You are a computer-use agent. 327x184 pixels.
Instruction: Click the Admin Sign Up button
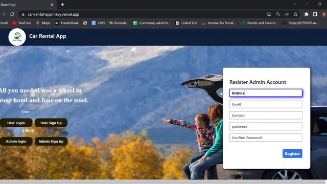pyautogui.click(x=51, y=141)
